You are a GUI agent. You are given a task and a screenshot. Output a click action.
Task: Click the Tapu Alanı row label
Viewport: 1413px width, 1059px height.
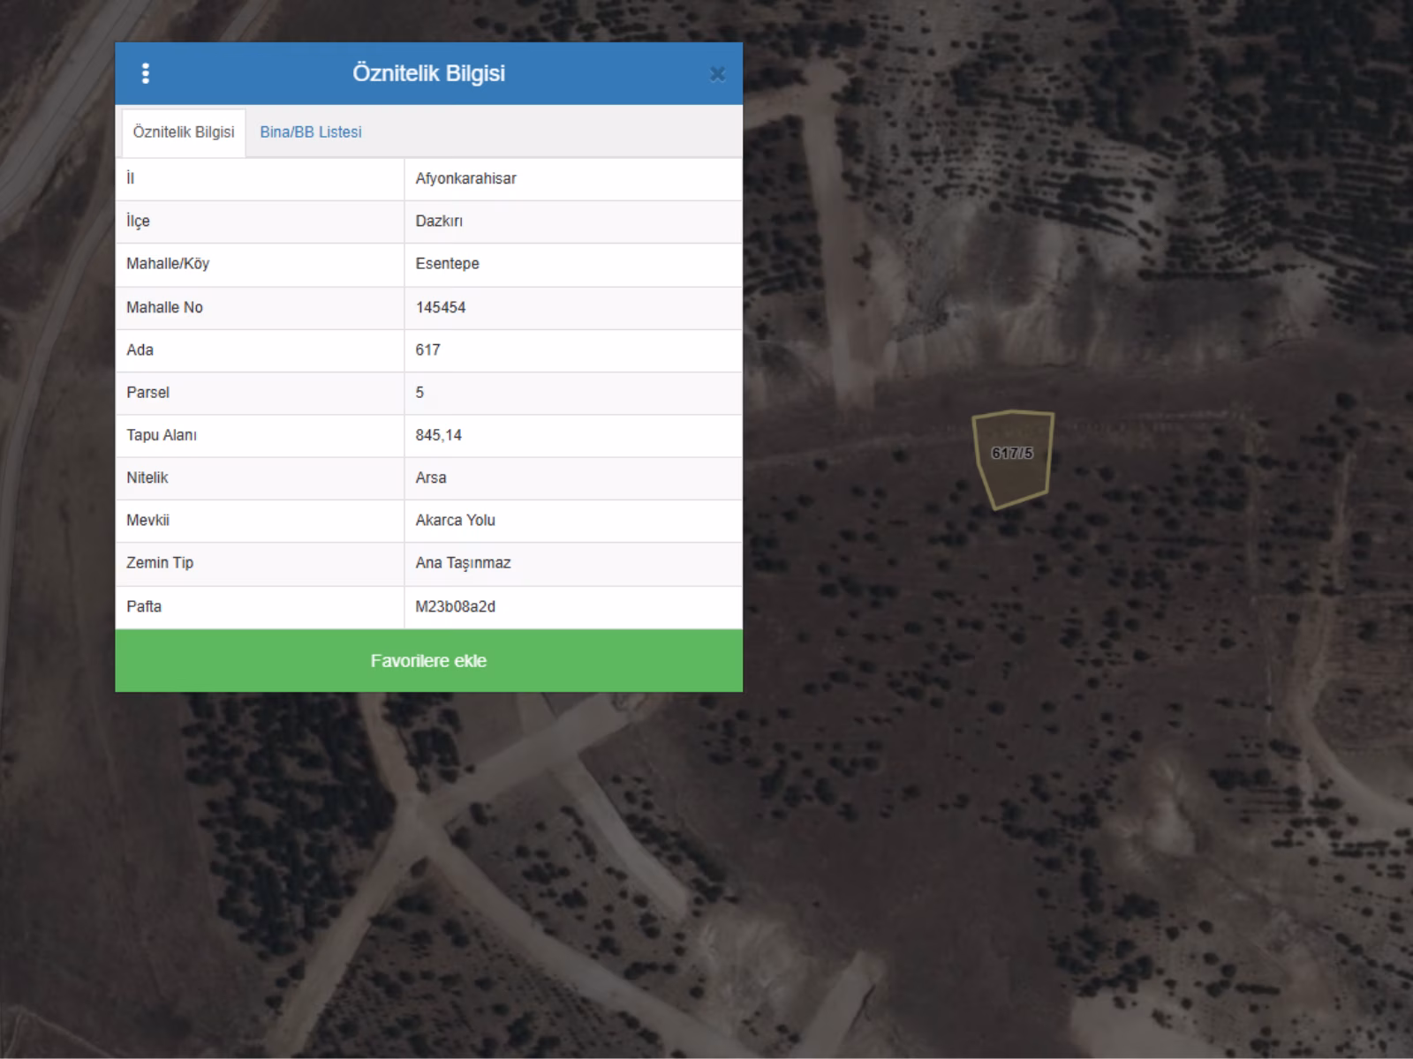162,435
